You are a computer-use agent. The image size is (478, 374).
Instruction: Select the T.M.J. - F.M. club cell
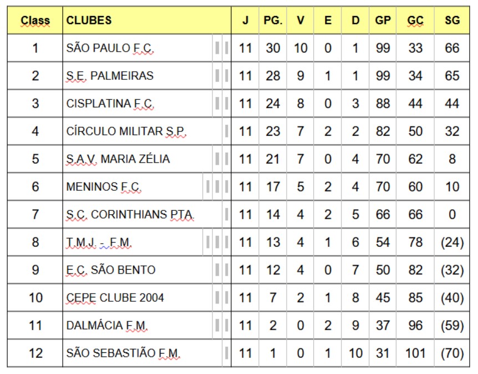pos(98,242)
